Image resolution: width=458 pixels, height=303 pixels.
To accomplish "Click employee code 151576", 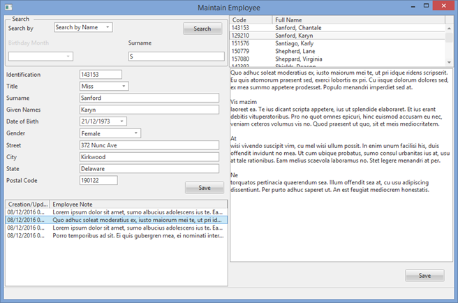I will (240, 43).
